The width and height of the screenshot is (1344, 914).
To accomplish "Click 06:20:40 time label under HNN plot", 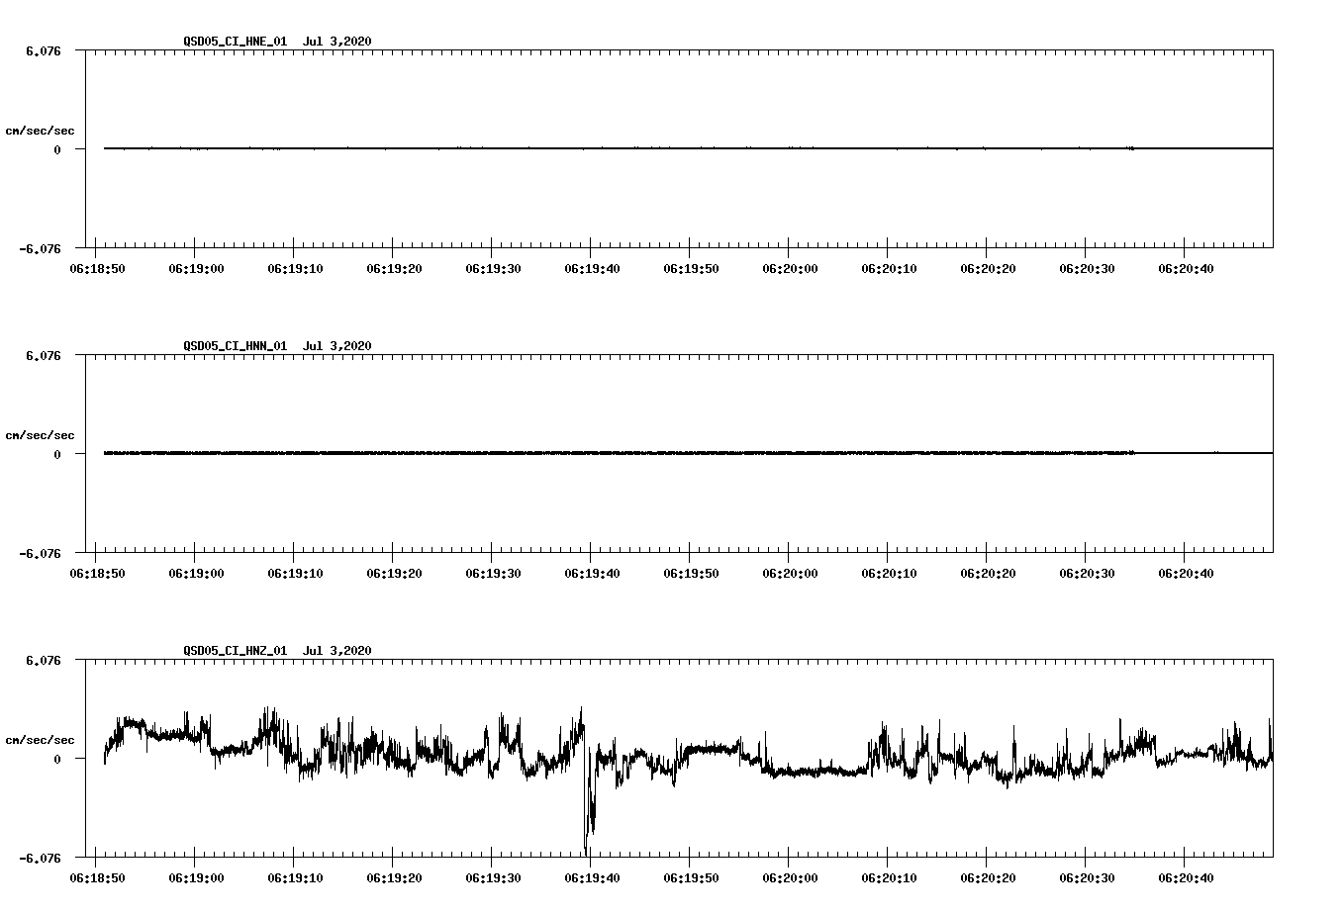I will point(1186,573).
